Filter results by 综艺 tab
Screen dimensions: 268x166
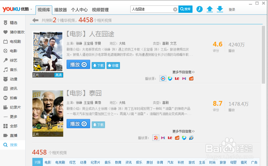72,162
